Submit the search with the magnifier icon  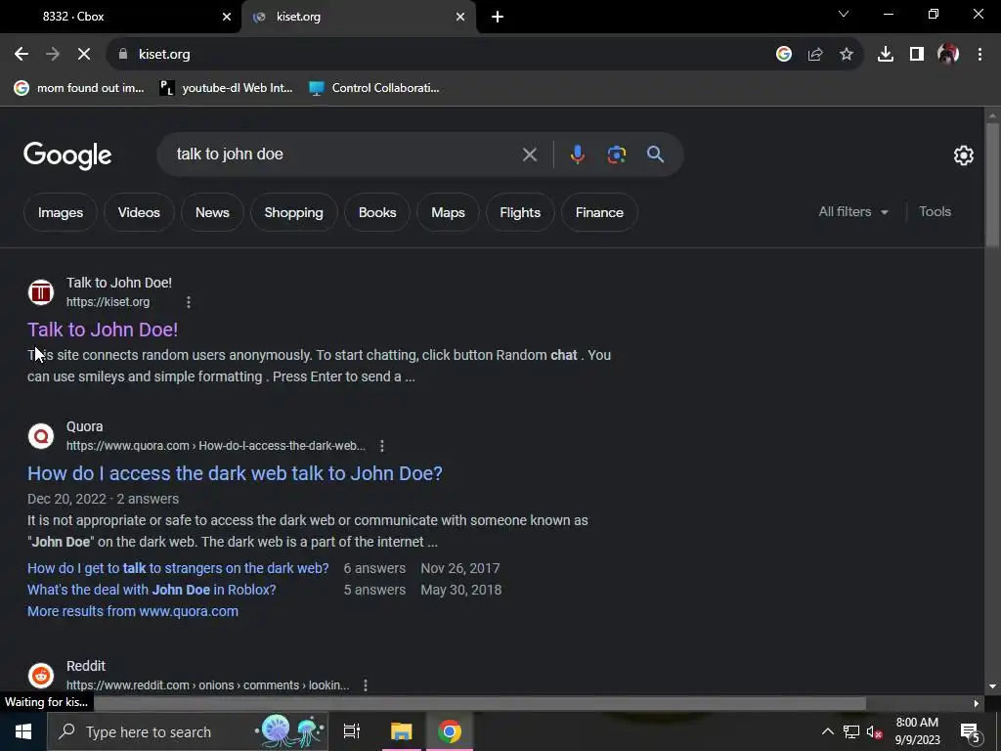pos(655,155)
